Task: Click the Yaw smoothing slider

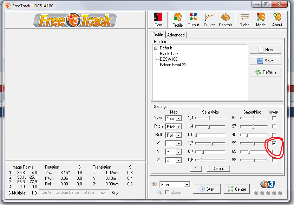Action: [x=254, y=118]
